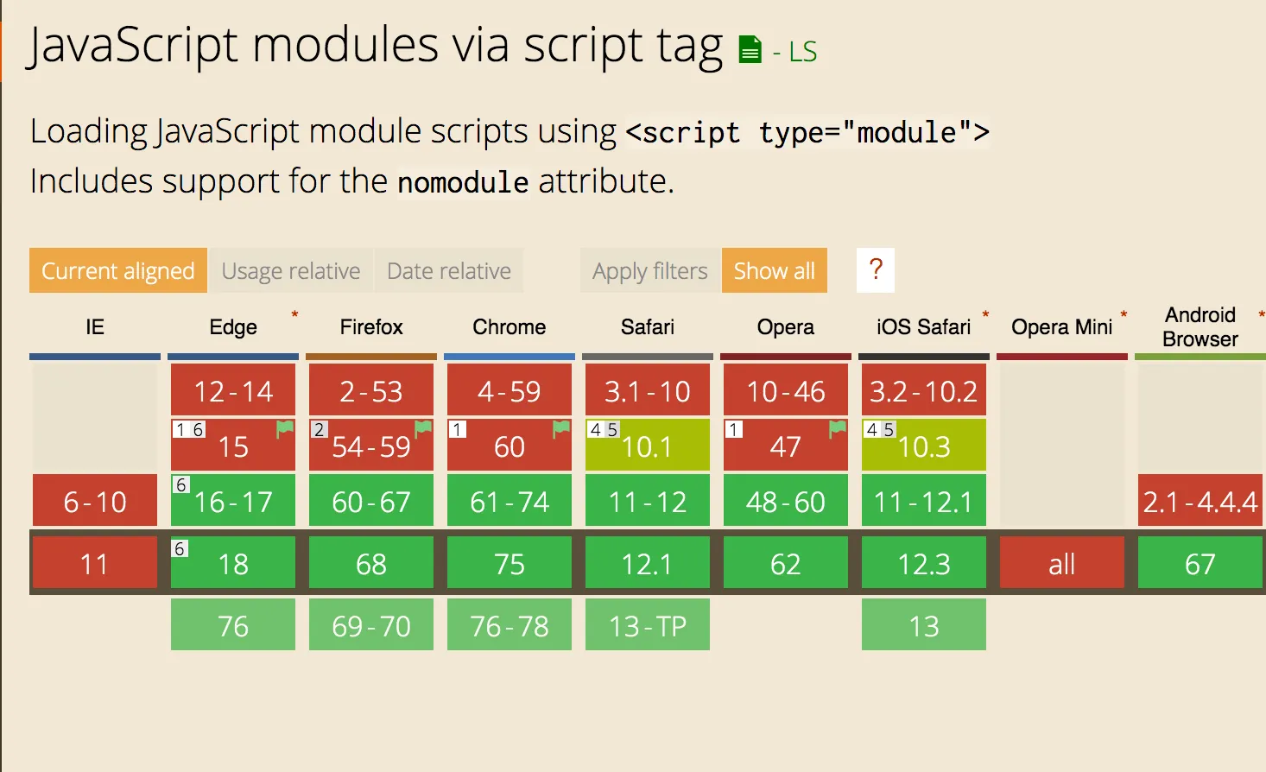
Task: Select the Android Browser 67 cell
Action: 1200,563
